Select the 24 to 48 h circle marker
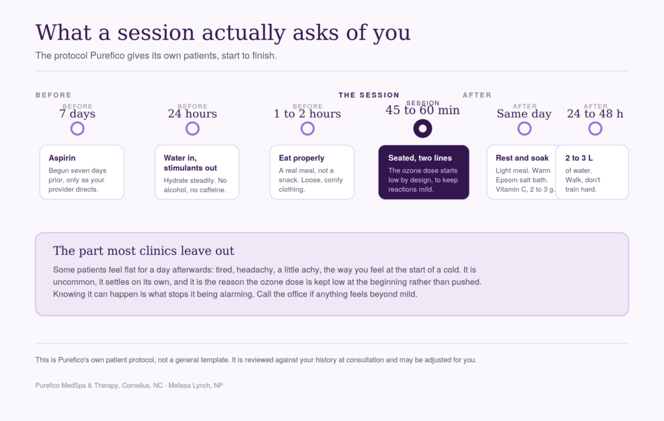 tap(595, 128)
